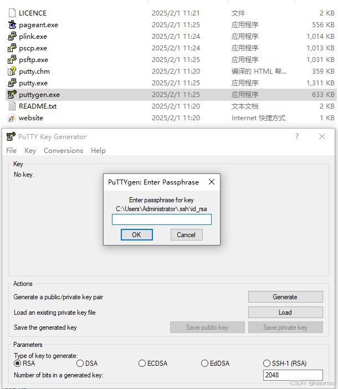Close the Enter Passphrase dialog with X

tap(212, 182)
